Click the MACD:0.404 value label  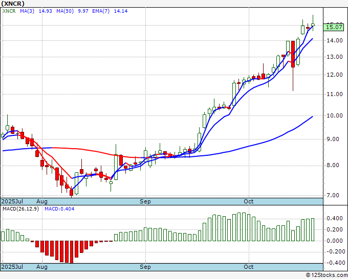coord(59,209)
